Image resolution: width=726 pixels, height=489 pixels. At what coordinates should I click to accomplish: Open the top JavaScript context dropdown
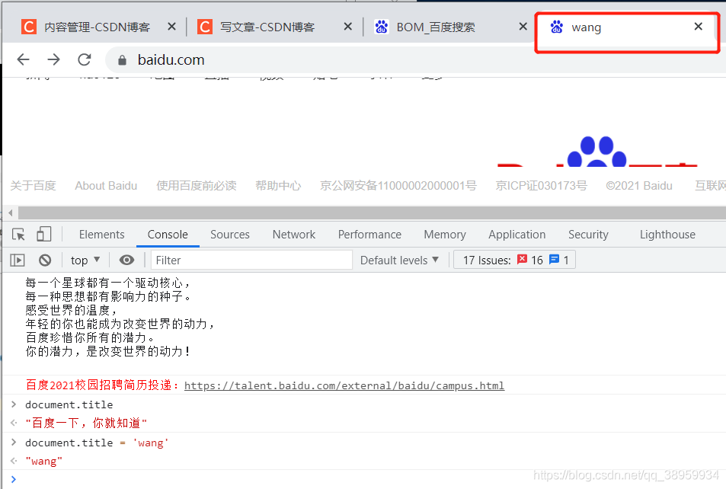click(x=85, y=260)
